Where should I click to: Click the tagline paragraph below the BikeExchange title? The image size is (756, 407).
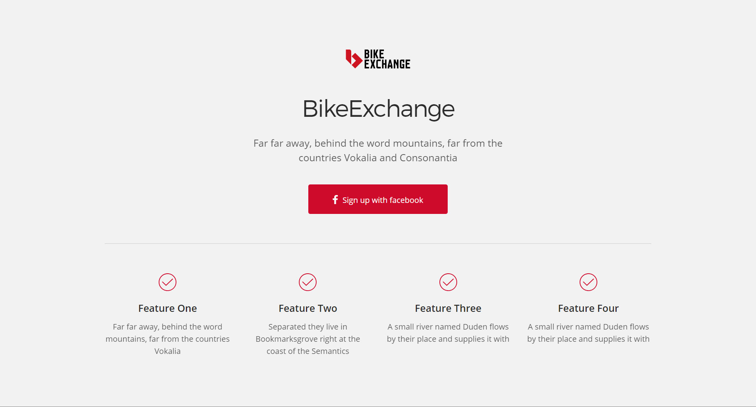(x=378, y=151)
